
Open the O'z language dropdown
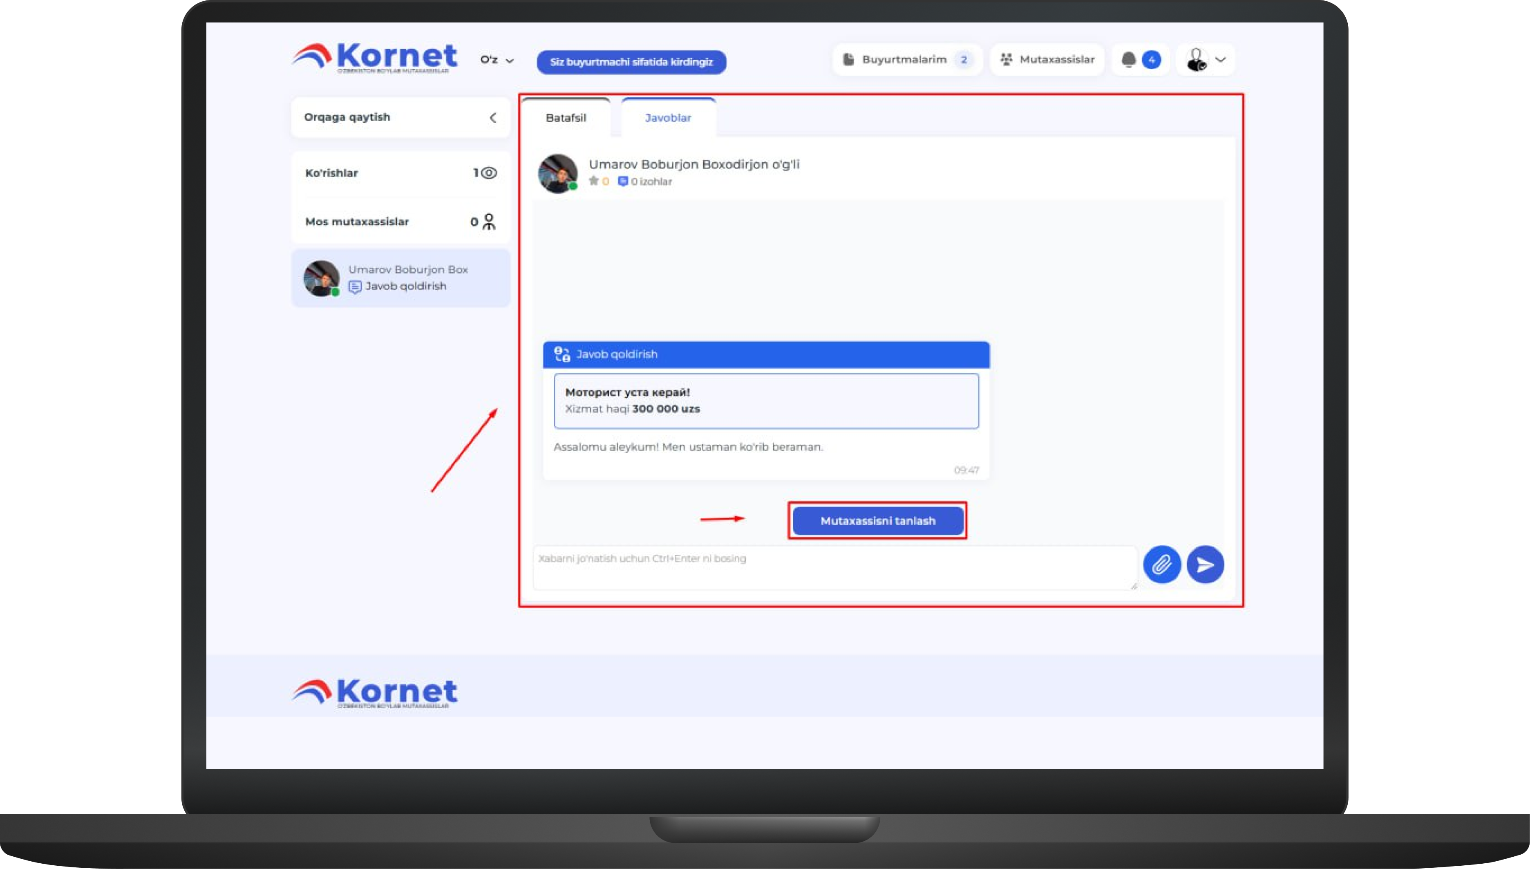497,60
